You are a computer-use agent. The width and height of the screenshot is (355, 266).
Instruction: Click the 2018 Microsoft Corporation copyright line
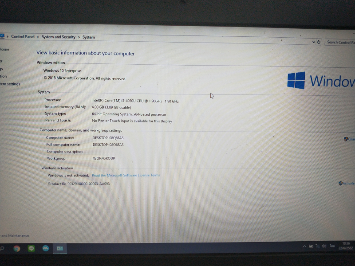click(85, 78)
